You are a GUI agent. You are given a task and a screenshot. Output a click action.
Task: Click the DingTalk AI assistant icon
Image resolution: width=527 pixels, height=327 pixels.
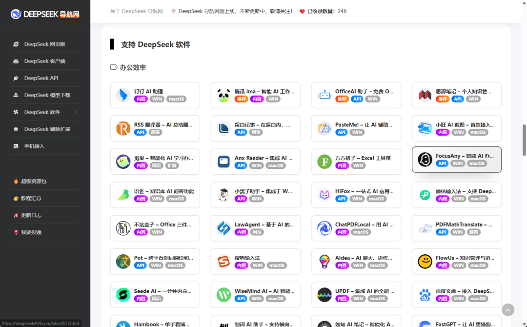(x=123, y=95)
